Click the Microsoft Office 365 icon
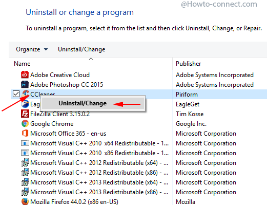267x205 pixels. (x=25, y=134)
